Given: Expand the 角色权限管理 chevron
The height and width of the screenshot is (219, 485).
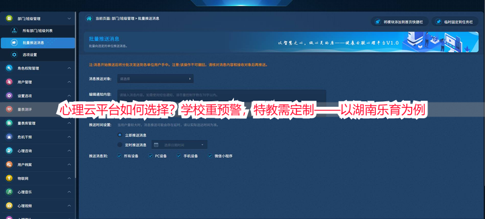Looking at the screenshot, I should [x=69, y=68].
